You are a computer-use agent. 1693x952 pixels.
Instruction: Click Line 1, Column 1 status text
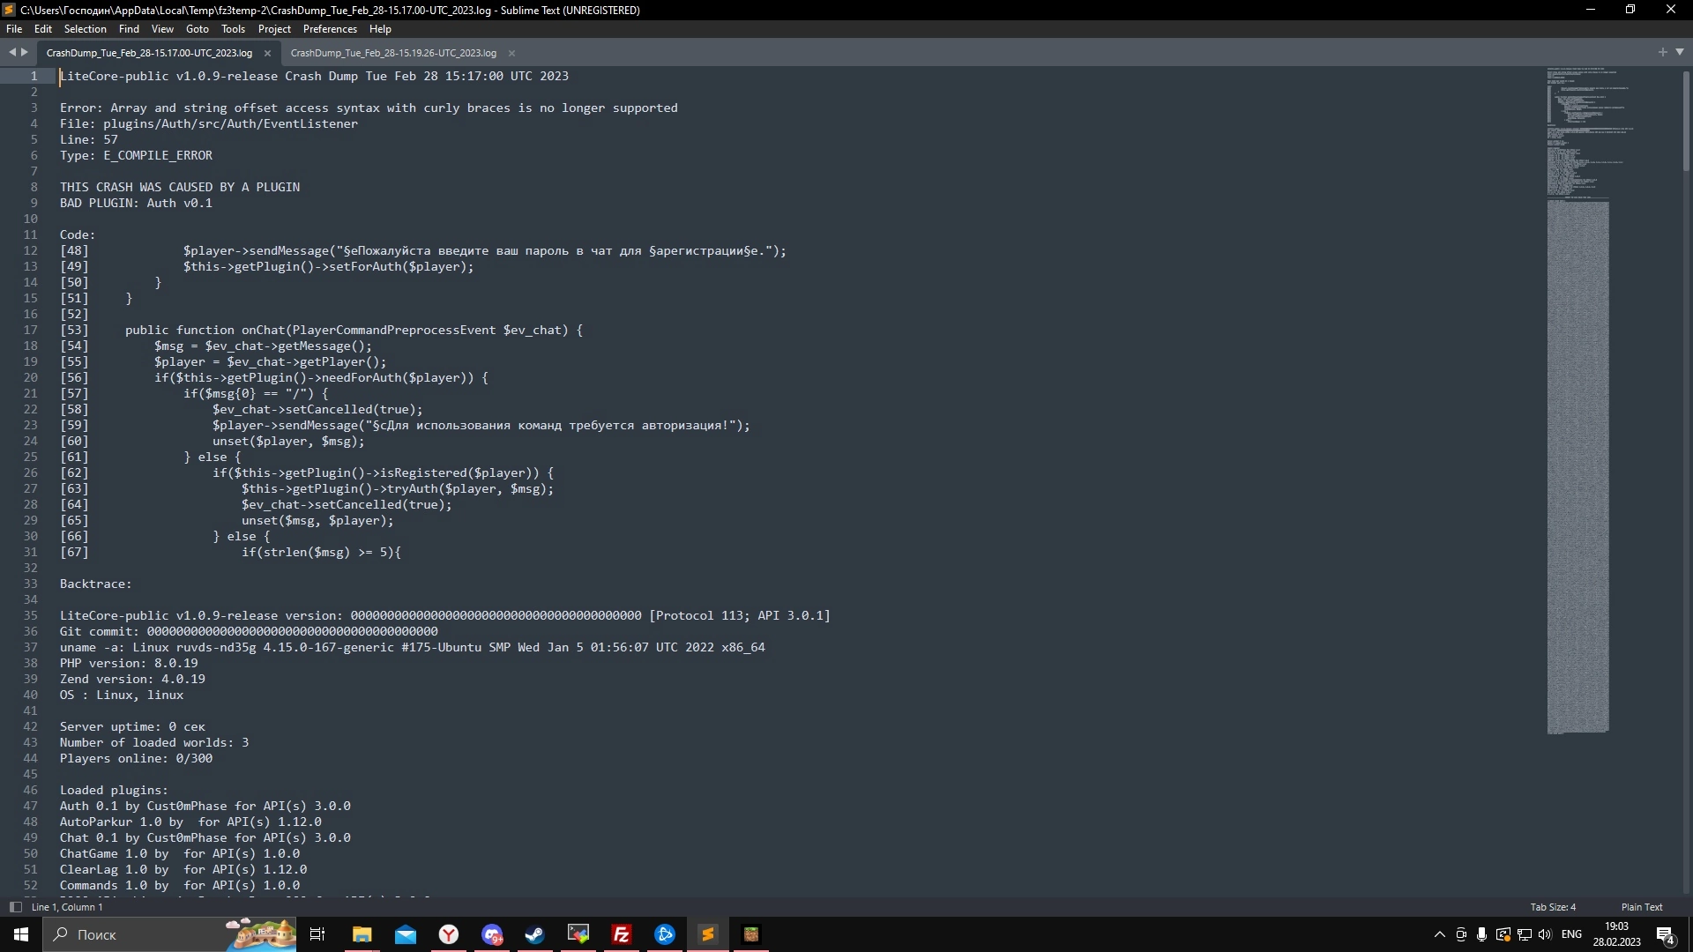[67, 906]
